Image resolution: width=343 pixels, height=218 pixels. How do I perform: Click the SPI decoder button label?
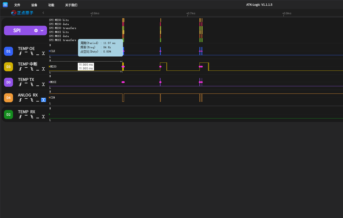[17, 30]
